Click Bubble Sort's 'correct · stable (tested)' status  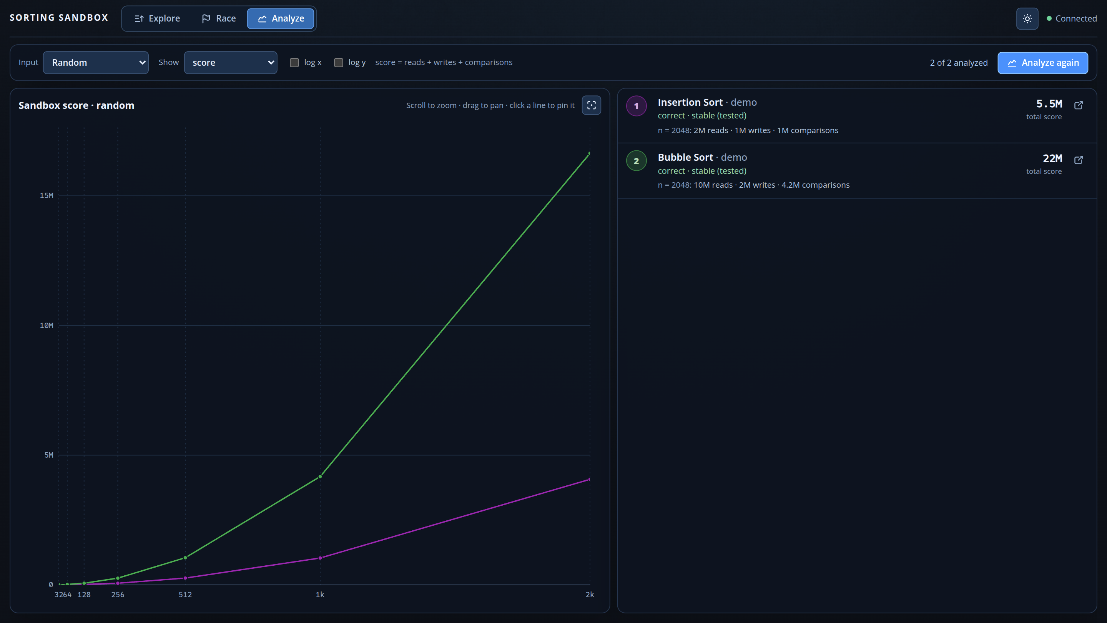pos(702,171)
